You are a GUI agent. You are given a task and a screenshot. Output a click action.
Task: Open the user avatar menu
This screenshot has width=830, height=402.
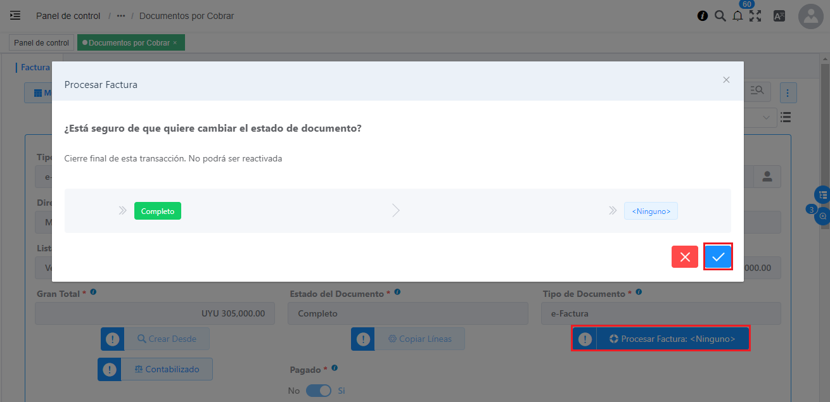810,16
